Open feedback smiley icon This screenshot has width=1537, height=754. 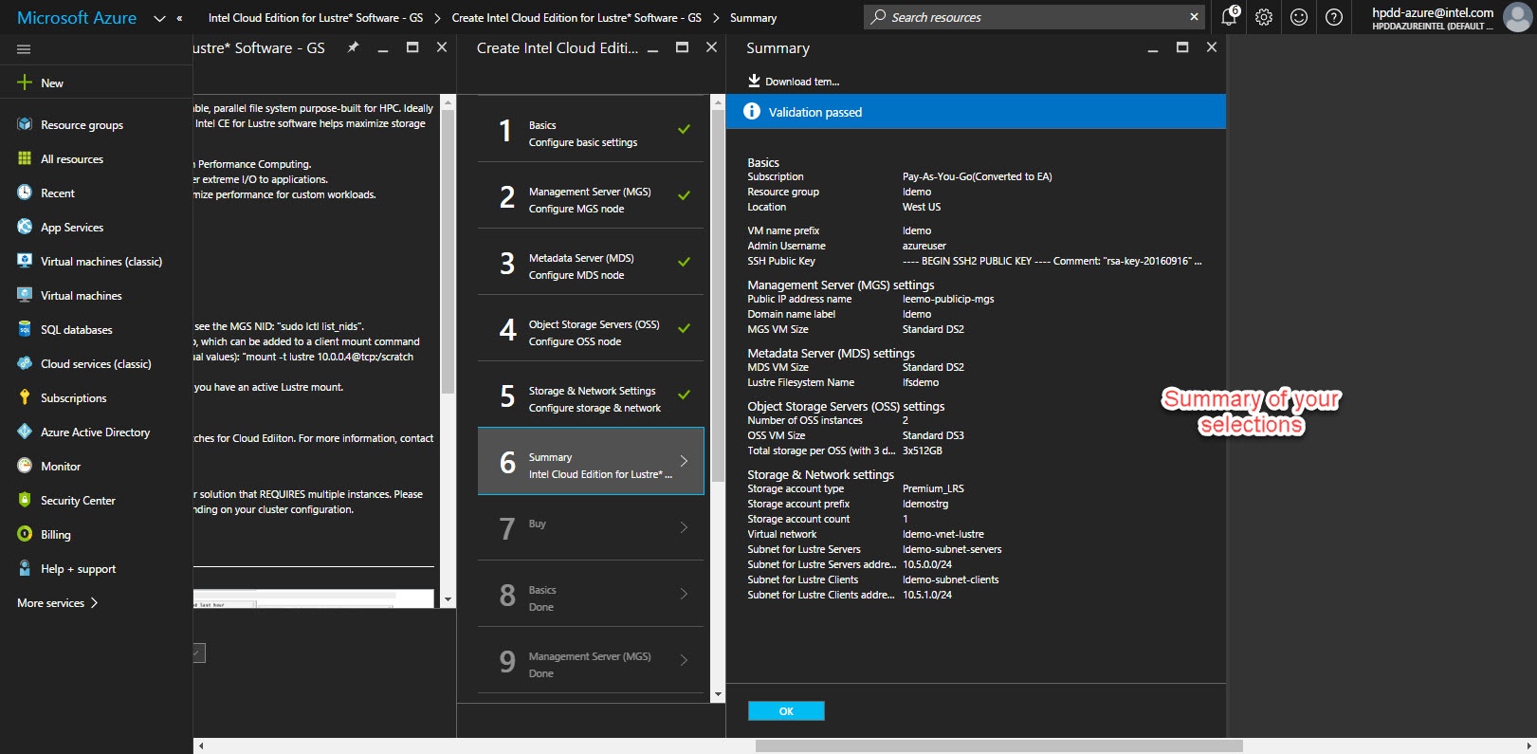(1299, 17)
